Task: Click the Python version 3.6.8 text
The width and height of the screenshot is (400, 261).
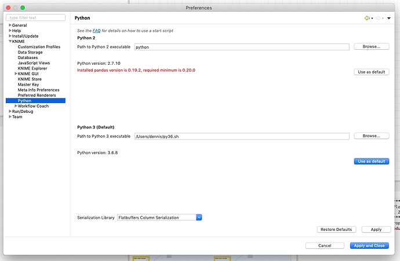Action: [97, 153]
